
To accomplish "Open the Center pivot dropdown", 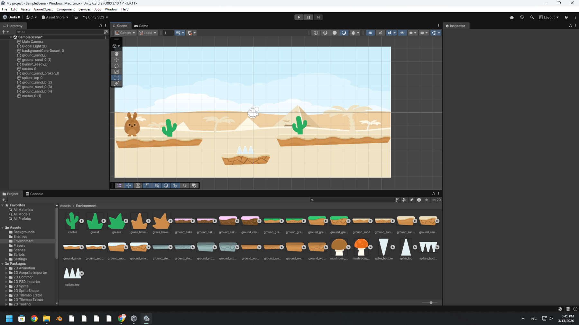I will click(125, 33).
